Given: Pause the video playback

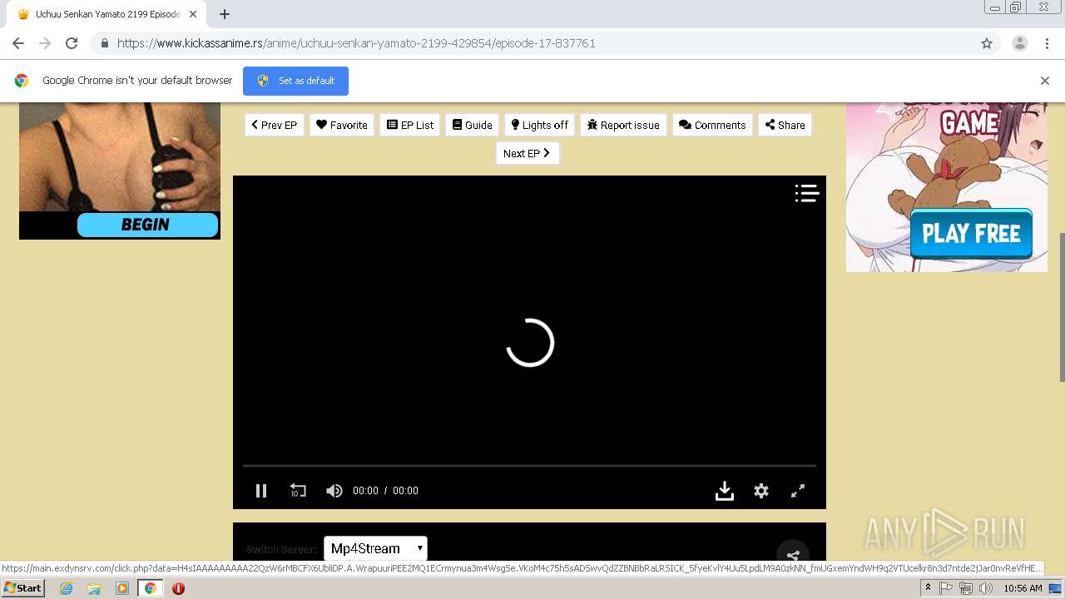Looking at the screenshot, I should click(x=261, y=491).
